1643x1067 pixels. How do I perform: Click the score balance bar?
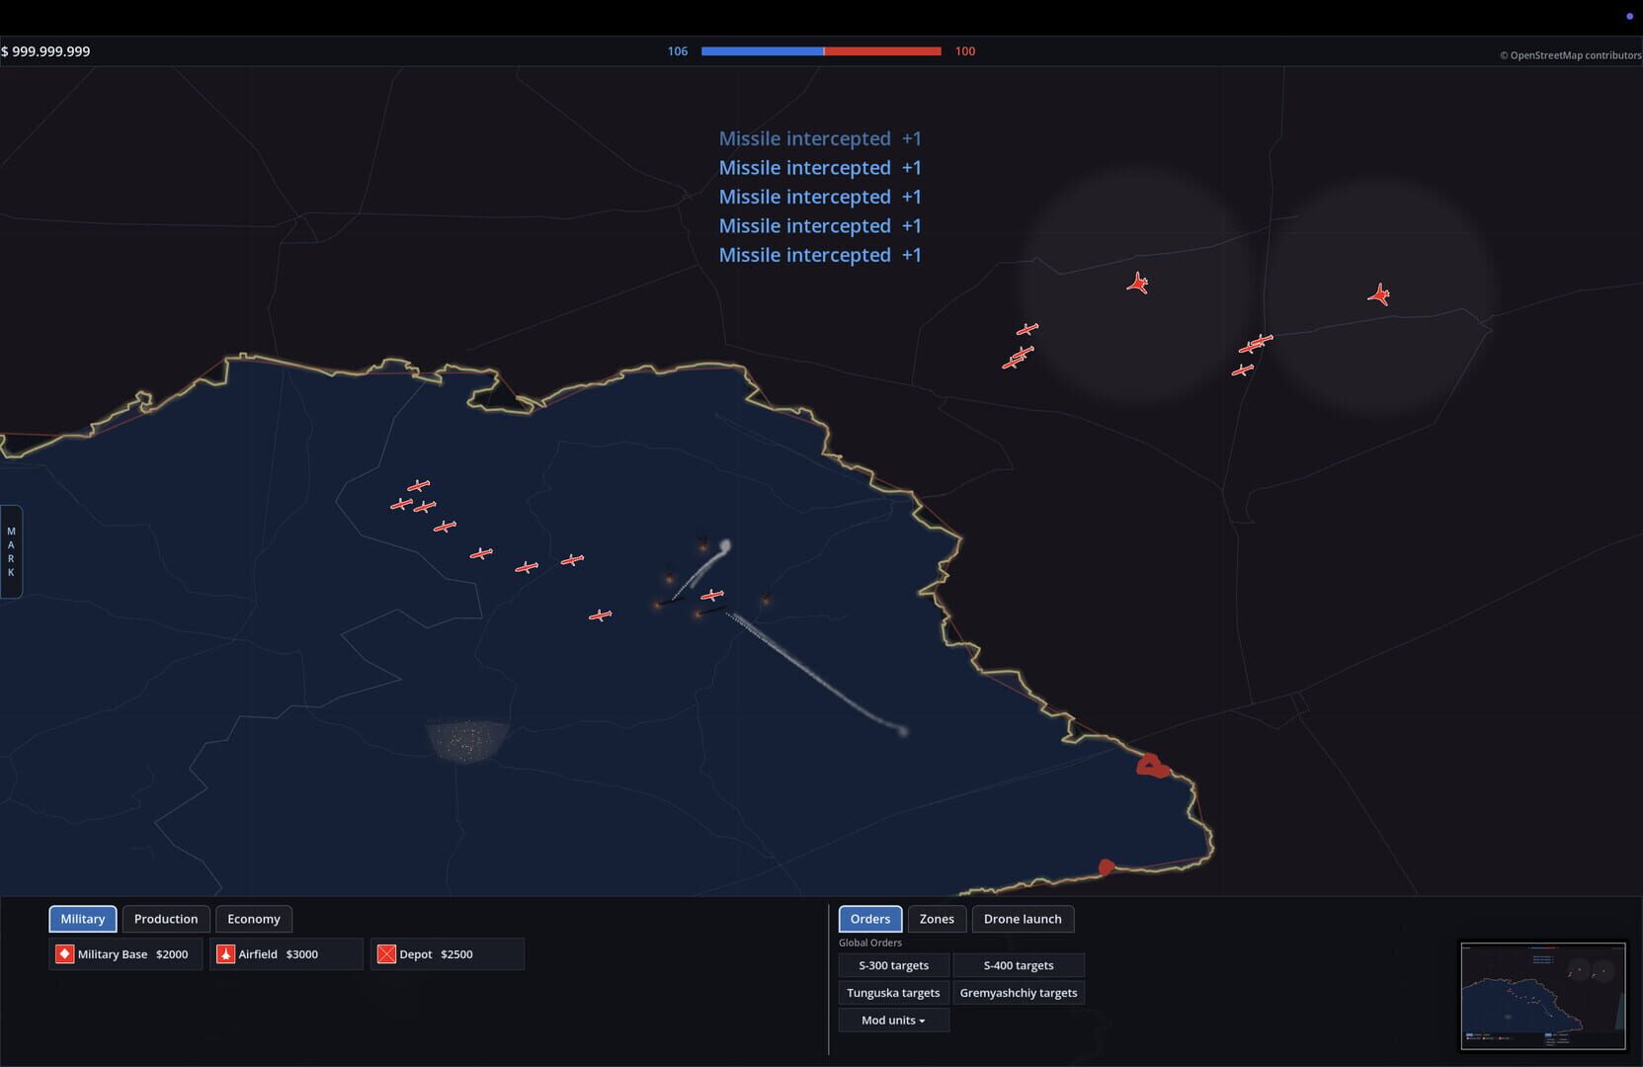(x=821, y=51)
